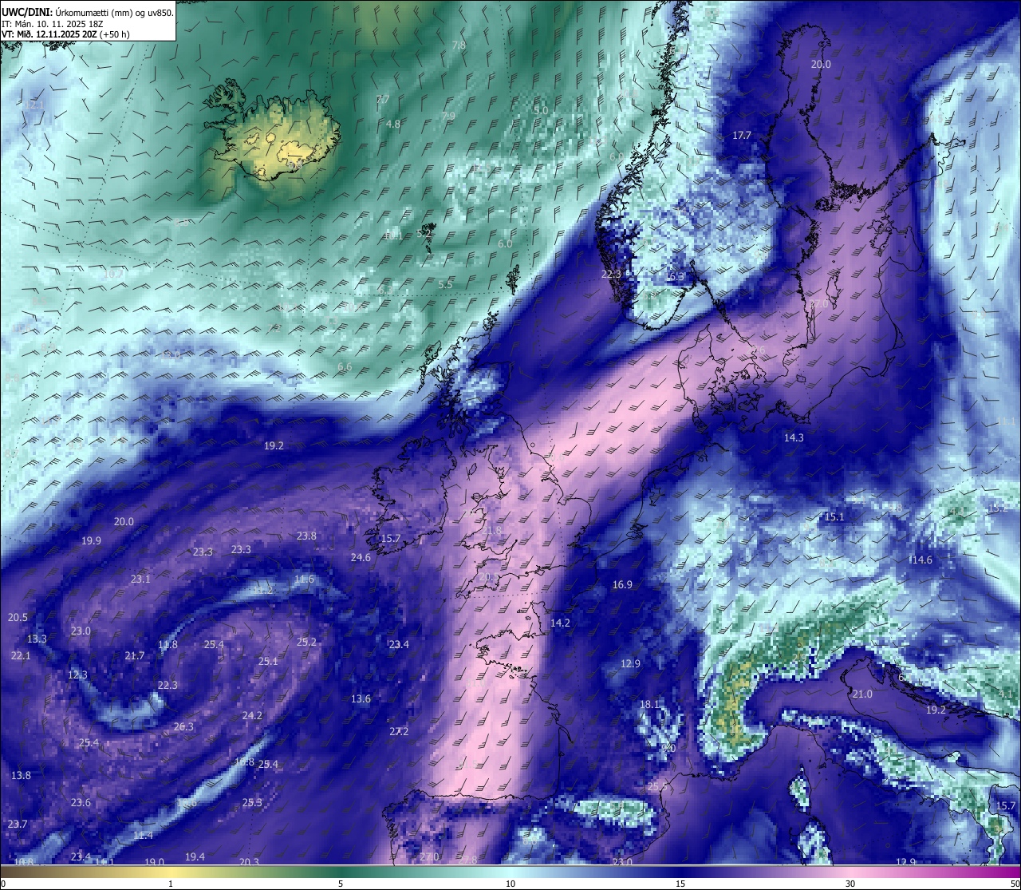Click the "0" label on the colour scale
The width and height of the screenshot is (1021, 890).
[x=3, y=884]
